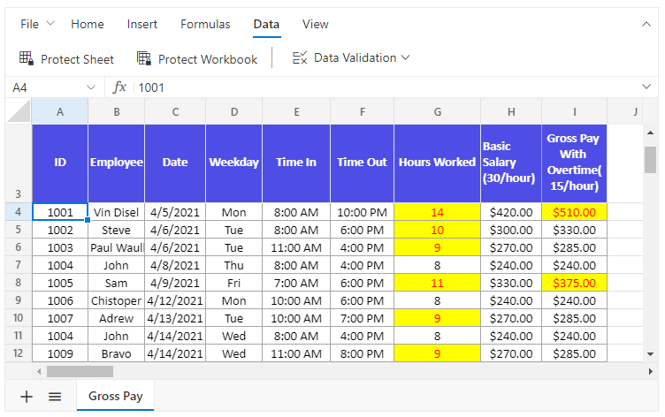This screenshot has height=417, width=665.
Task: Click the Hours Worked header cell
Action: click(x=437, y=163)
